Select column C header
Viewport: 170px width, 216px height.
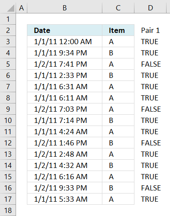click(118, 8)
